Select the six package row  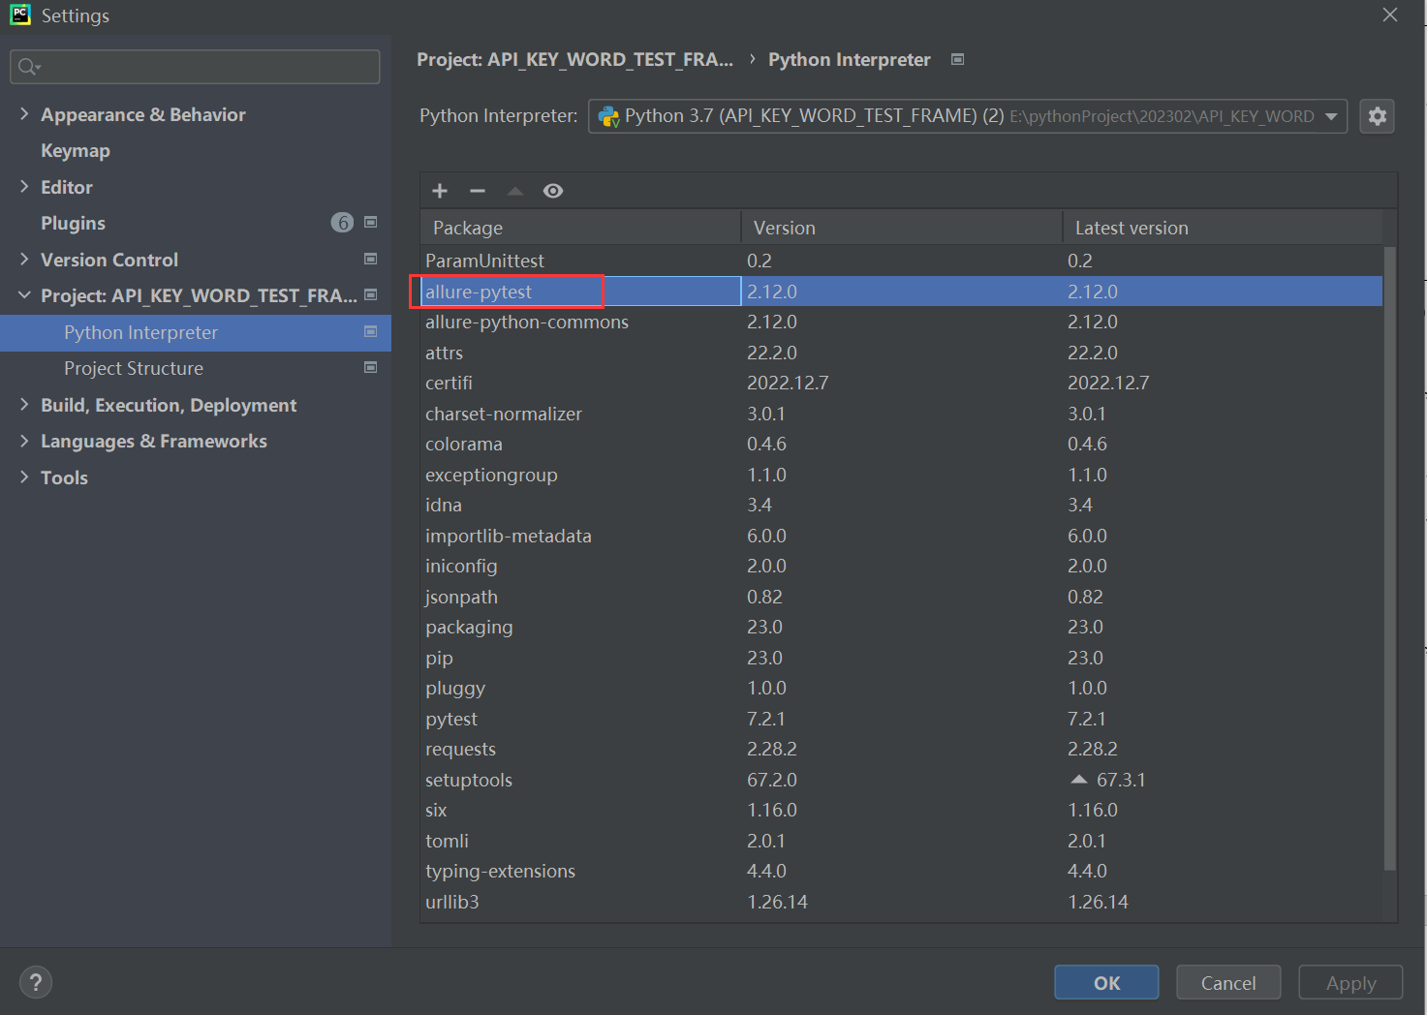point(902,810)
